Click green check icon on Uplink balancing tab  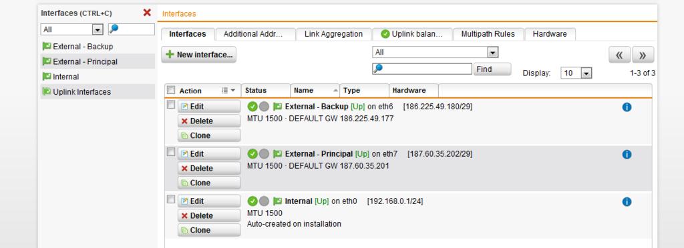click(385, 34)
